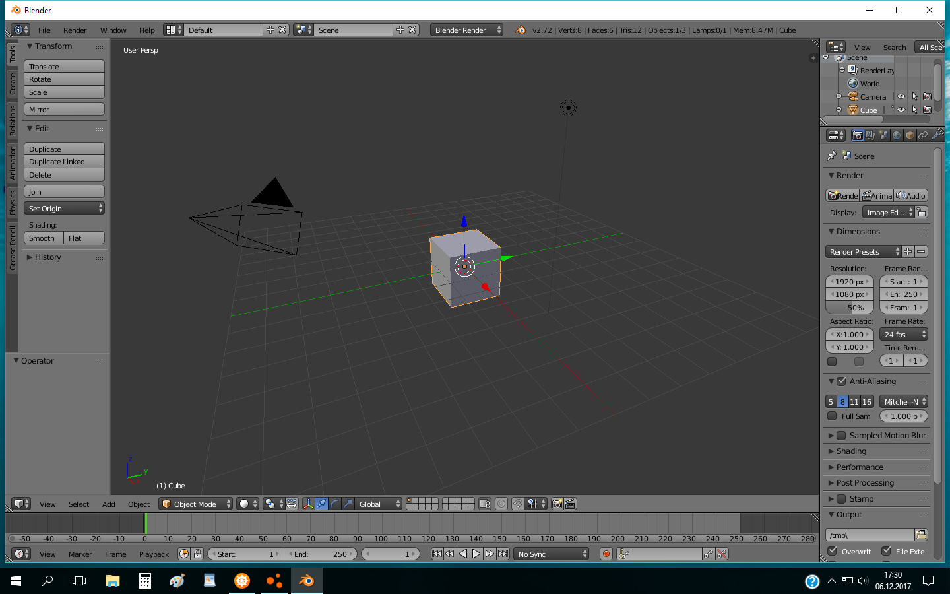Enable the Stamp checkbox
The height and width of the screenshot is (594, 950).
pyautogui.click(x=841, y=498)
